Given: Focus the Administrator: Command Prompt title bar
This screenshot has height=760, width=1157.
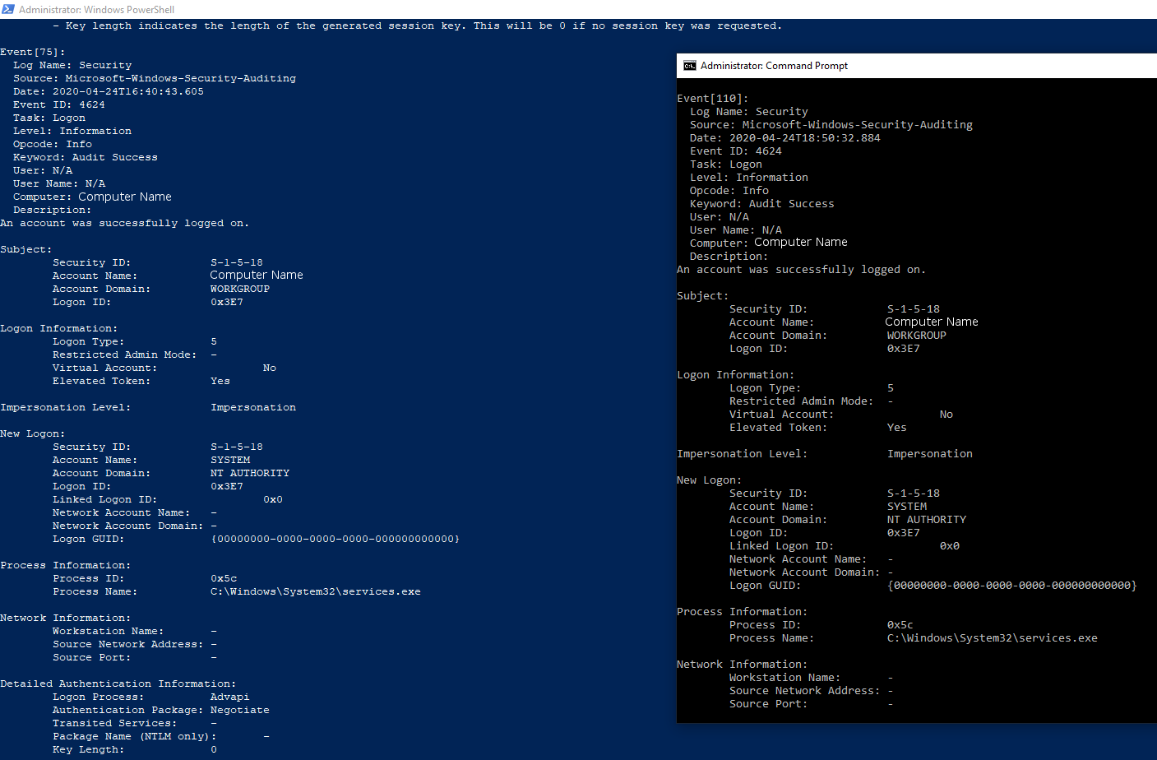Looking at the screenshot, I should click(773, 65).
